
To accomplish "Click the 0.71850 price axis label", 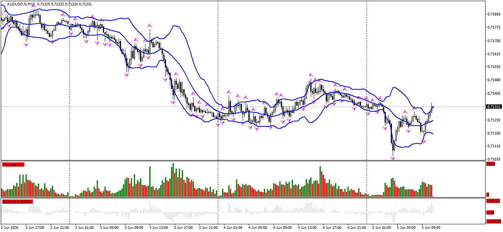I will (493, 14).
